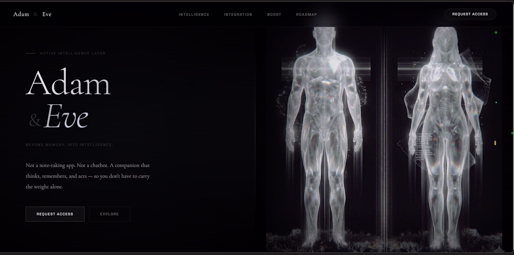Click the paragraph starting 'Not a note-taking app'
This screenshot has width=514, height=255.
coord(88,176)
